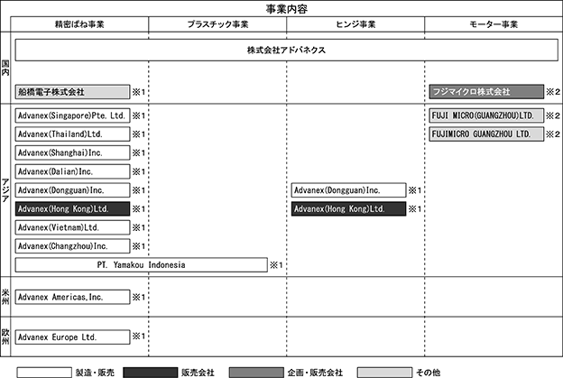Click the 株式会社アドバネクス box
Viewport: 563px width, 378px height.
pyautogui.click(x=287, y=50)
